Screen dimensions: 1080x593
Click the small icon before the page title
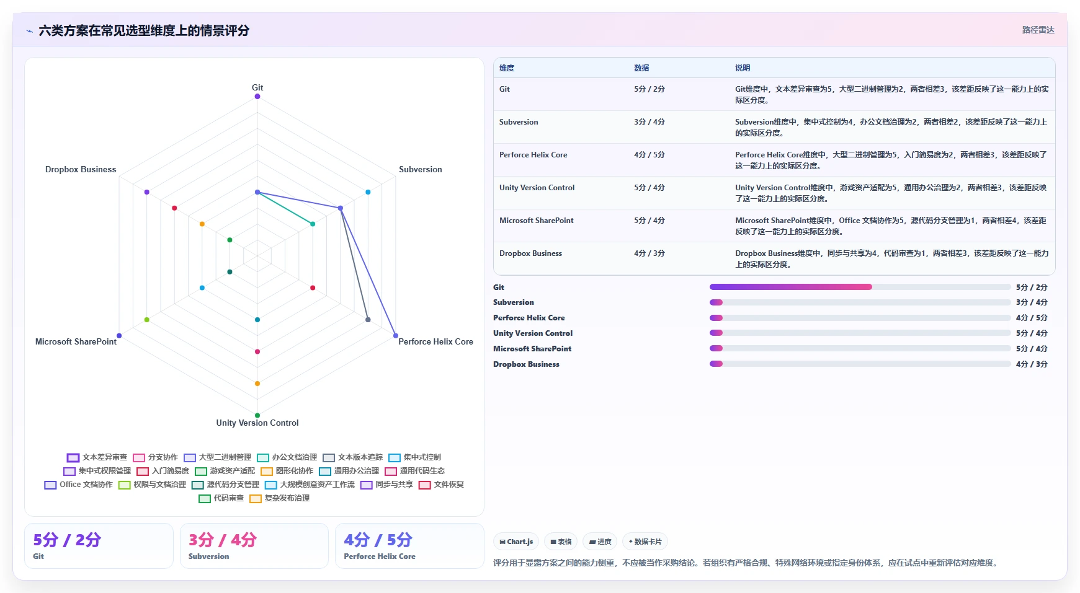29,31
